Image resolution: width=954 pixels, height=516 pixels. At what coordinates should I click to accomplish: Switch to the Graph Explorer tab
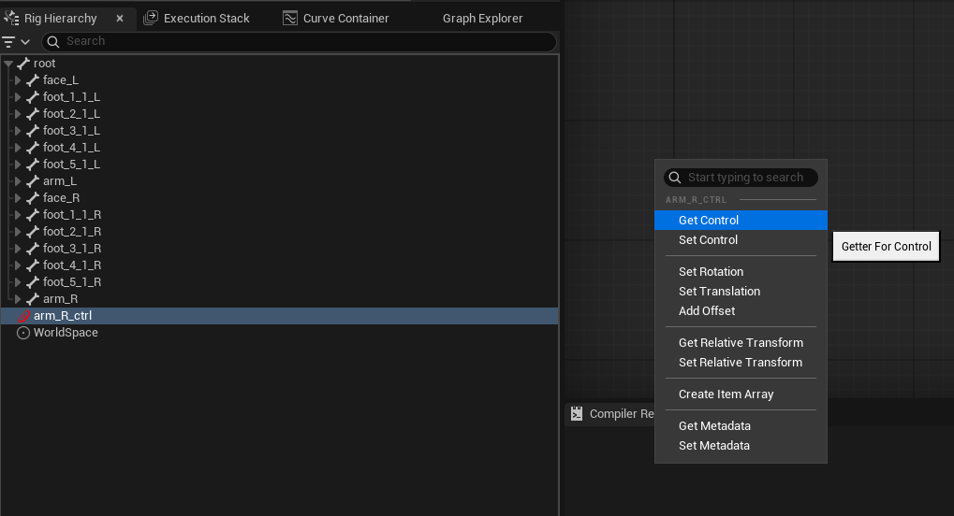click(482, 19)
